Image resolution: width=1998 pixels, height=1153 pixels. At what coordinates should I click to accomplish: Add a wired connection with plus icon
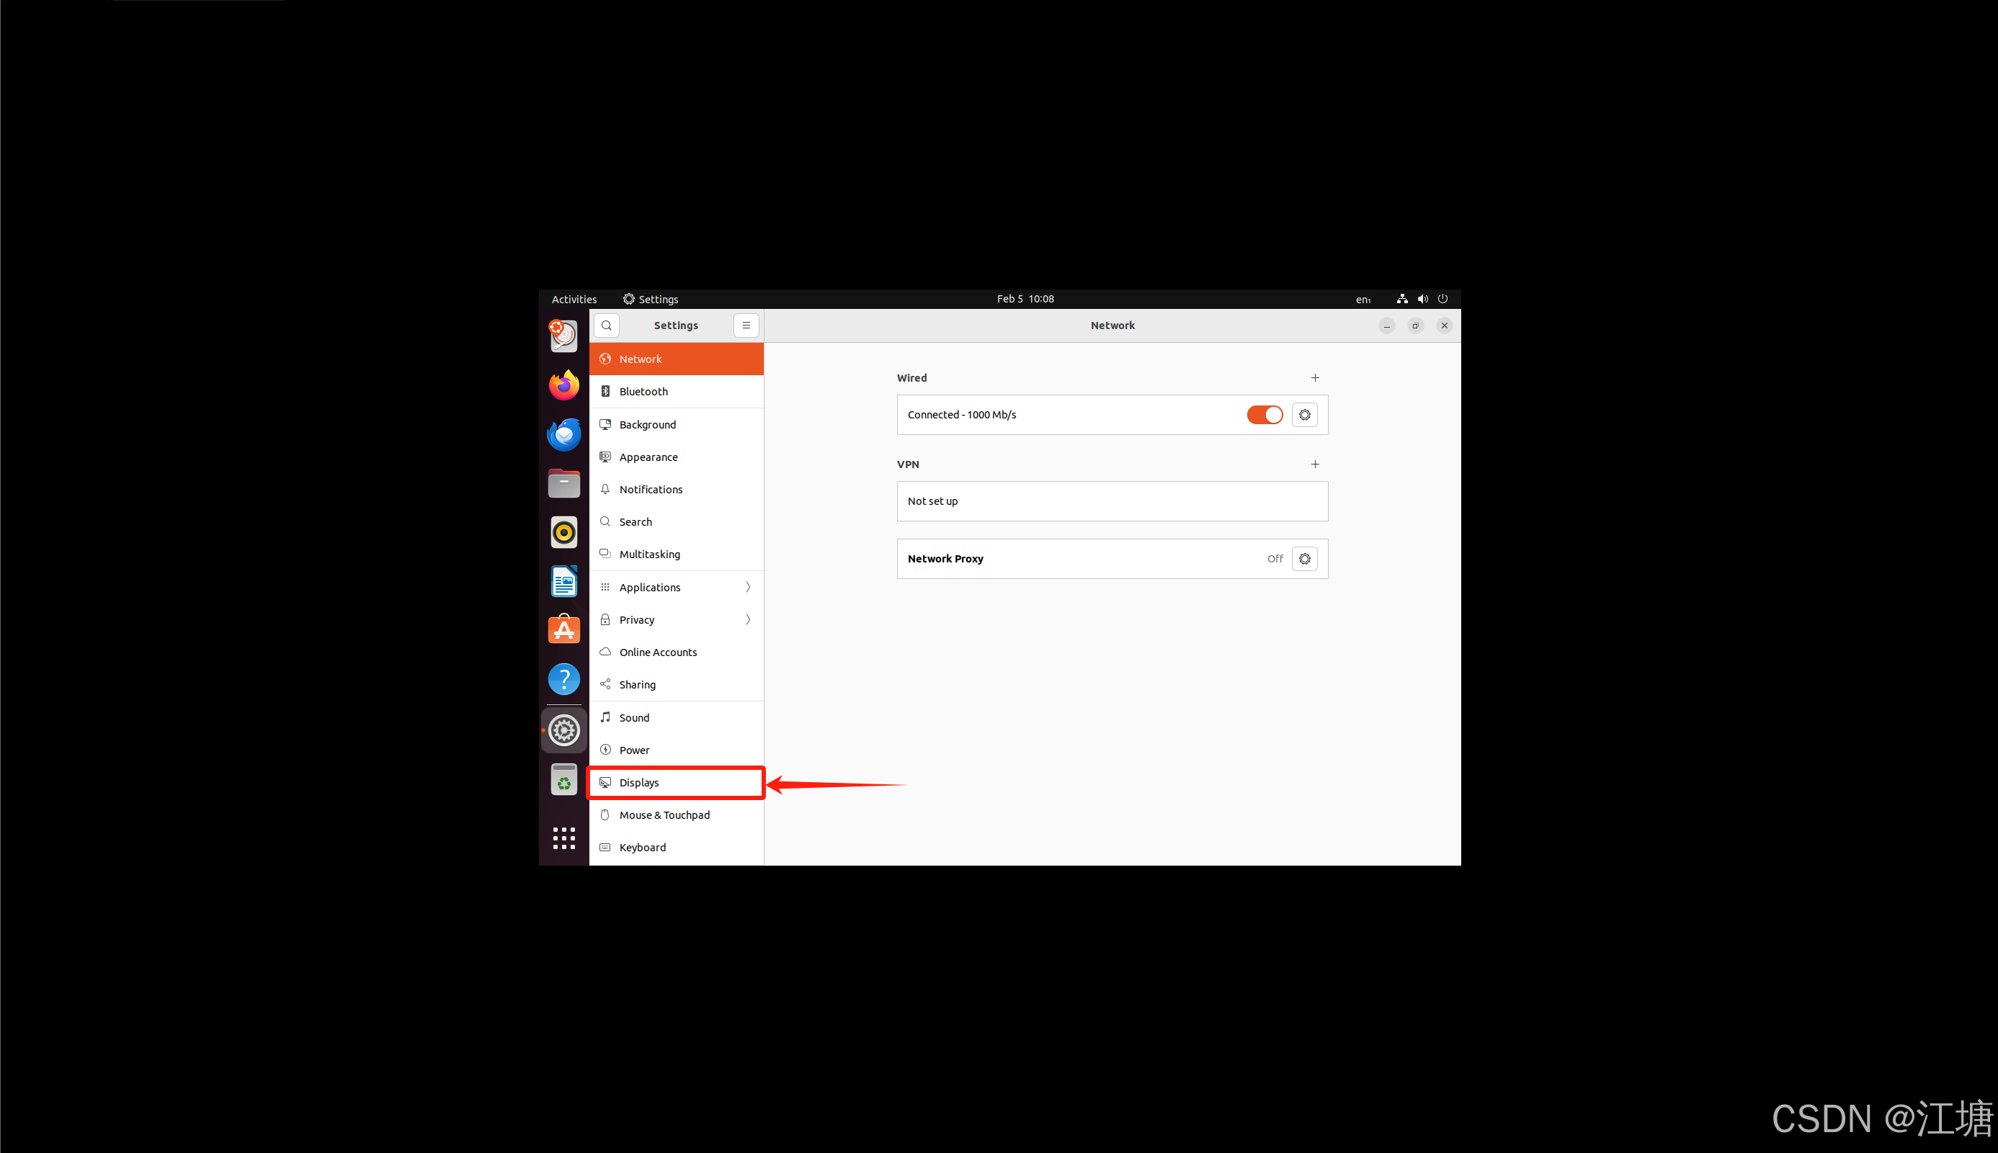coord(1314,378)
